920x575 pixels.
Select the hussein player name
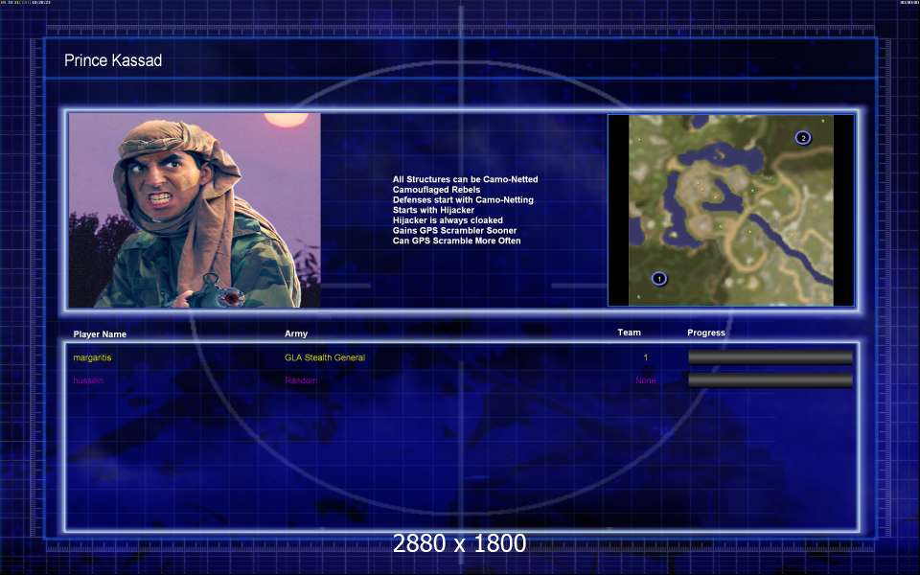pos(88,380)
